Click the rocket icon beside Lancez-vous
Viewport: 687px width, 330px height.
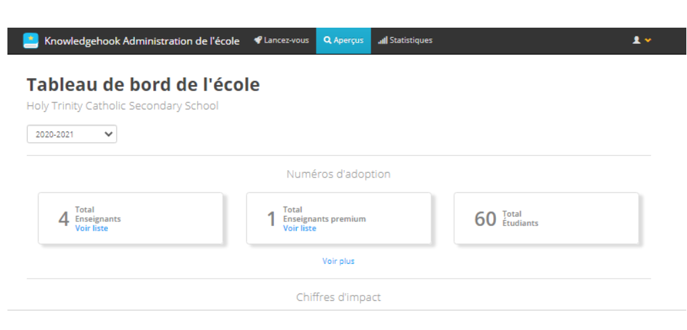coord(258,40)
